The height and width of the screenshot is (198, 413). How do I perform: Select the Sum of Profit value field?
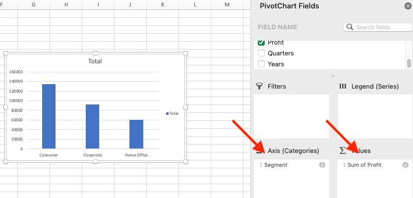(364, 165)
